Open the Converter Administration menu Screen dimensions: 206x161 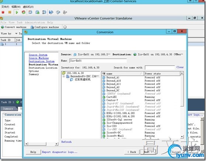35,22
